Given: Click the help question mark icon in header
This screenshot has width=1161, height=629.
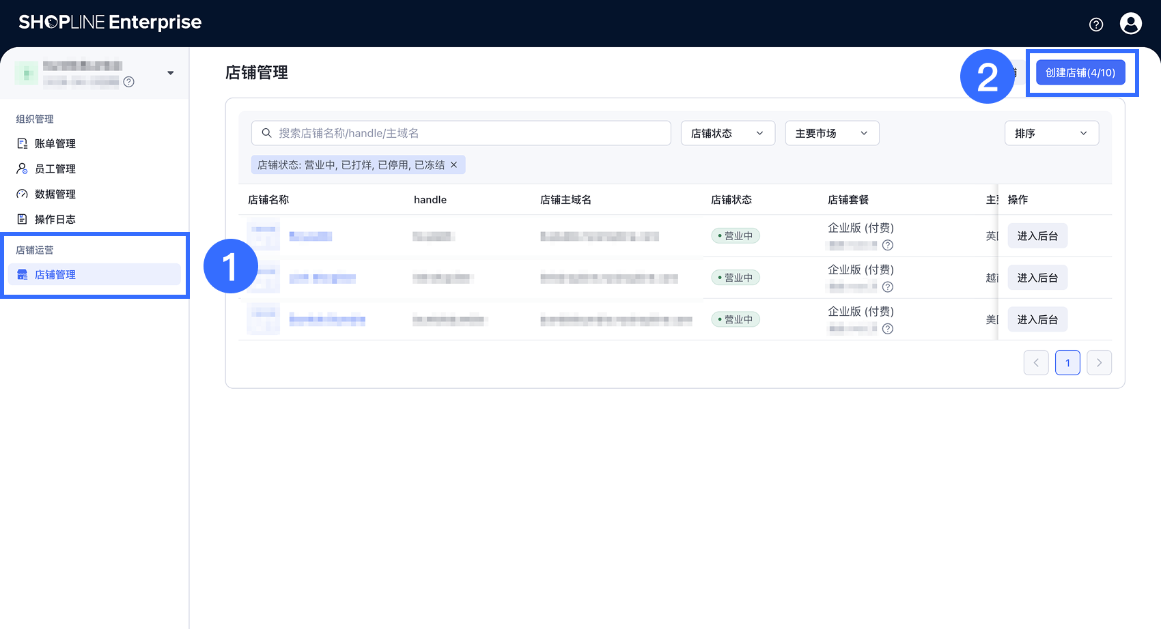Looking at the screenshot, I should click(x=1095, y=25).
